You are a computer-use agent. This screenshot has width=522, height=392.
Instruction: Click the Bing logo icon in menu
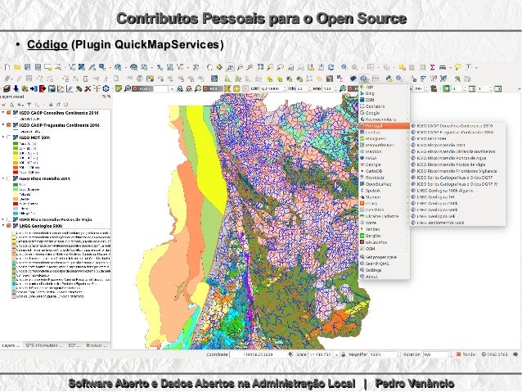[362, 93]
